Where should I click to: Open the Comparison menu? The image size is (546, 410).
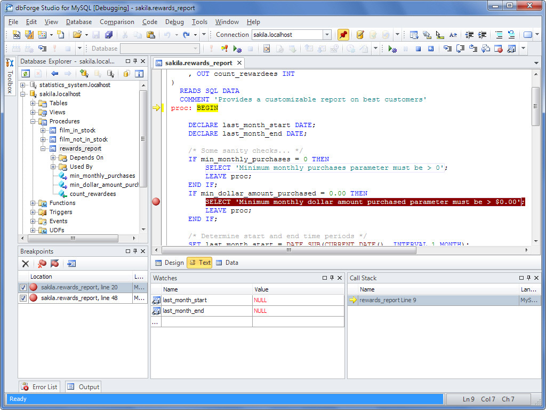pos(117,21)
